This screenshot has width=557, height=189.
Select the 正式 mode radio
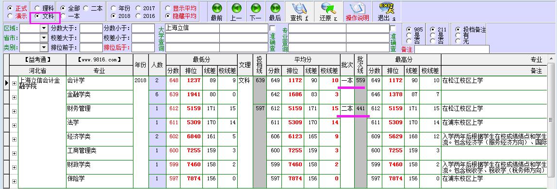10,8
